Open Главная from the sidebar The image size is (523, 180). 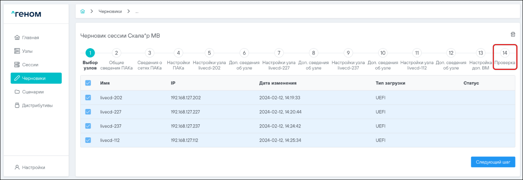click(30, 37)
